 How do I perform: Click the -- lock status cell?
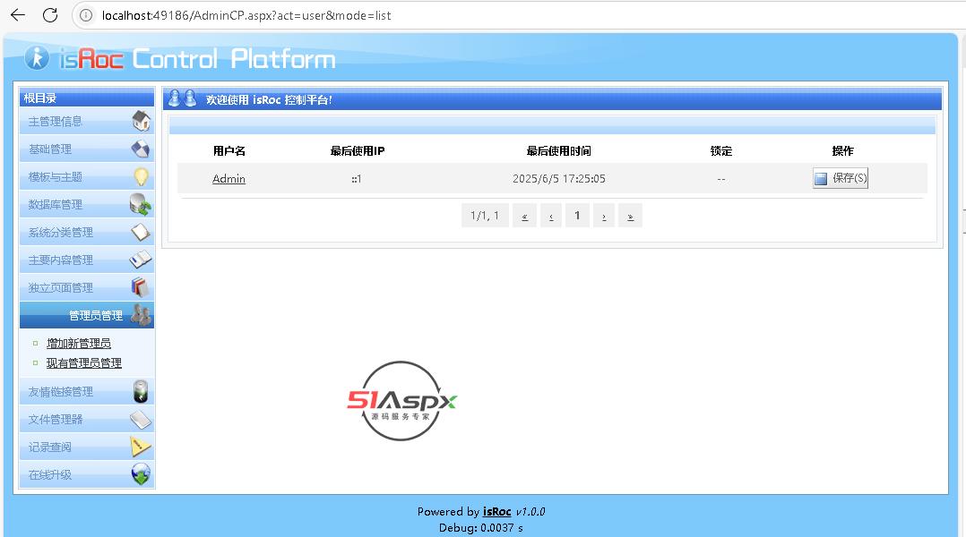coord(720,179)
